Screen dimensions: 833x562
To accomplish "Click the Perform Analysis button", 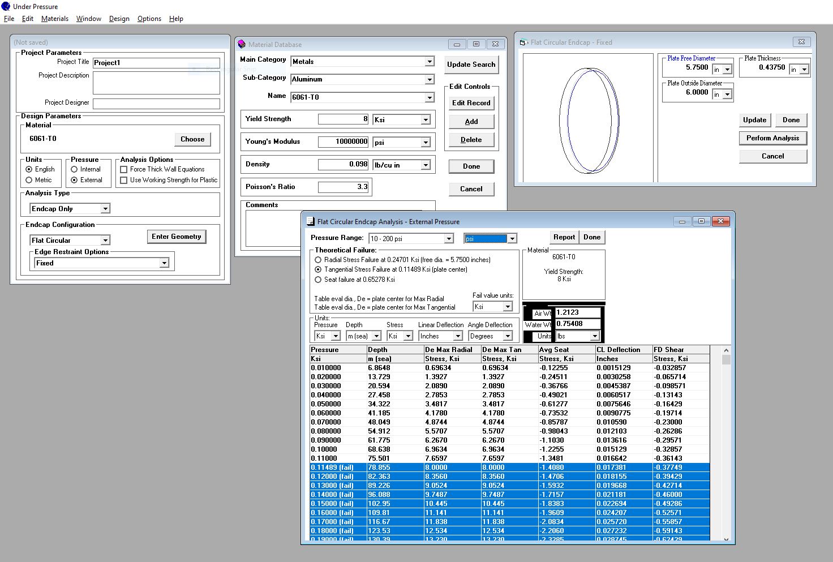I will pyautogui.click(x=773, y=138).
